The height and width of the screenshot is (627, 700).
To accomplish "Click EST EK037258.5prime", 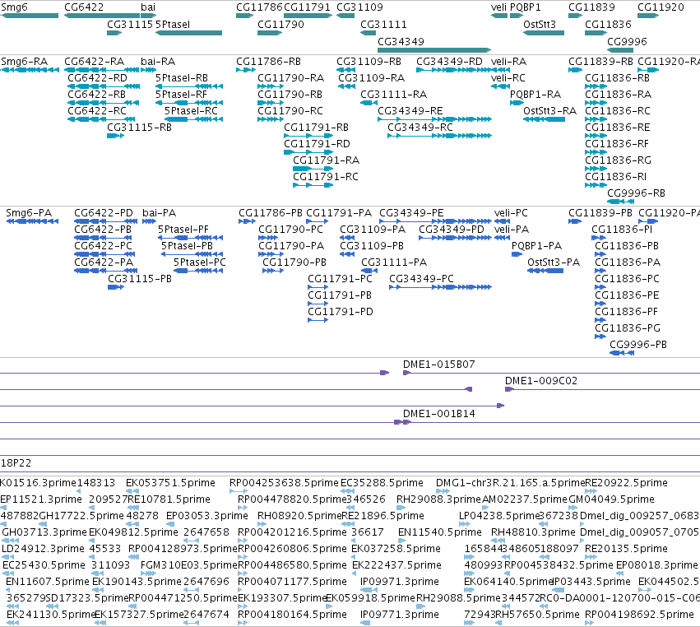I will click(x=396, y=549).
